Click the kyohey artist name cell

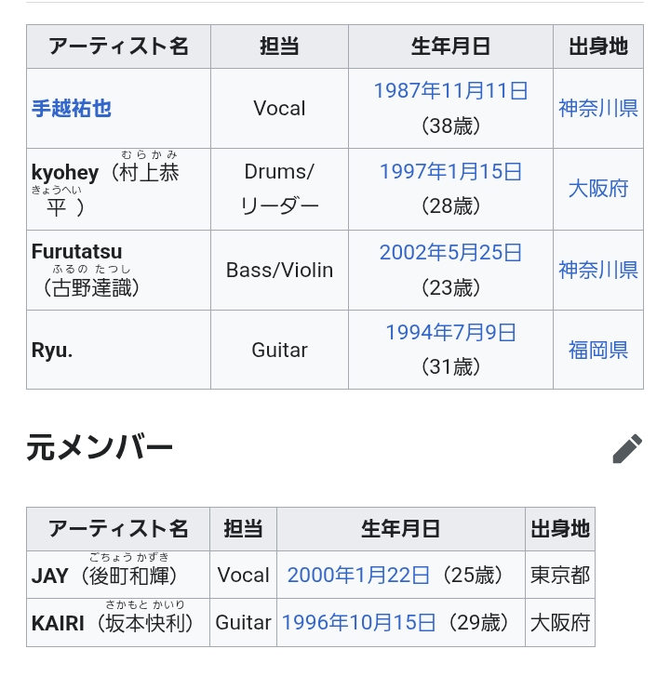pyautogui.click(x=65, y=172)
